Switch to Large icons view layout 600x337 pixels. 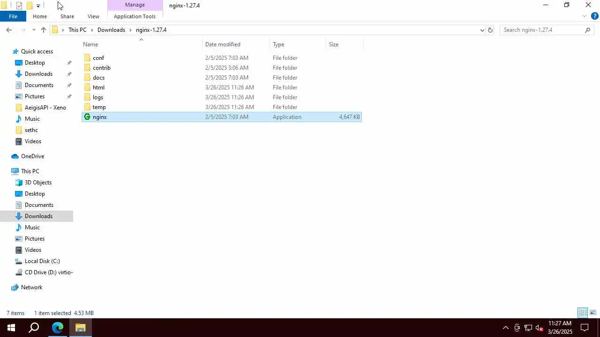593,313
